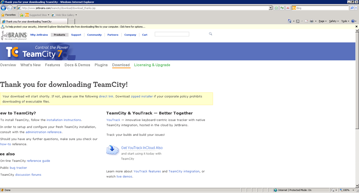The image size is (359, 193).
Task: Click the browser Forward arrow button
Action: tap(9, 8)
